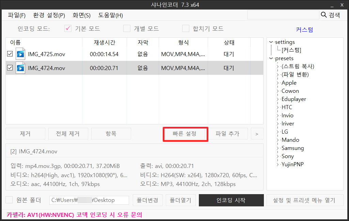The width and height of the screenshot is (349, 221).
Task: Collapse the presets tree node
Action: coord(271,58)
